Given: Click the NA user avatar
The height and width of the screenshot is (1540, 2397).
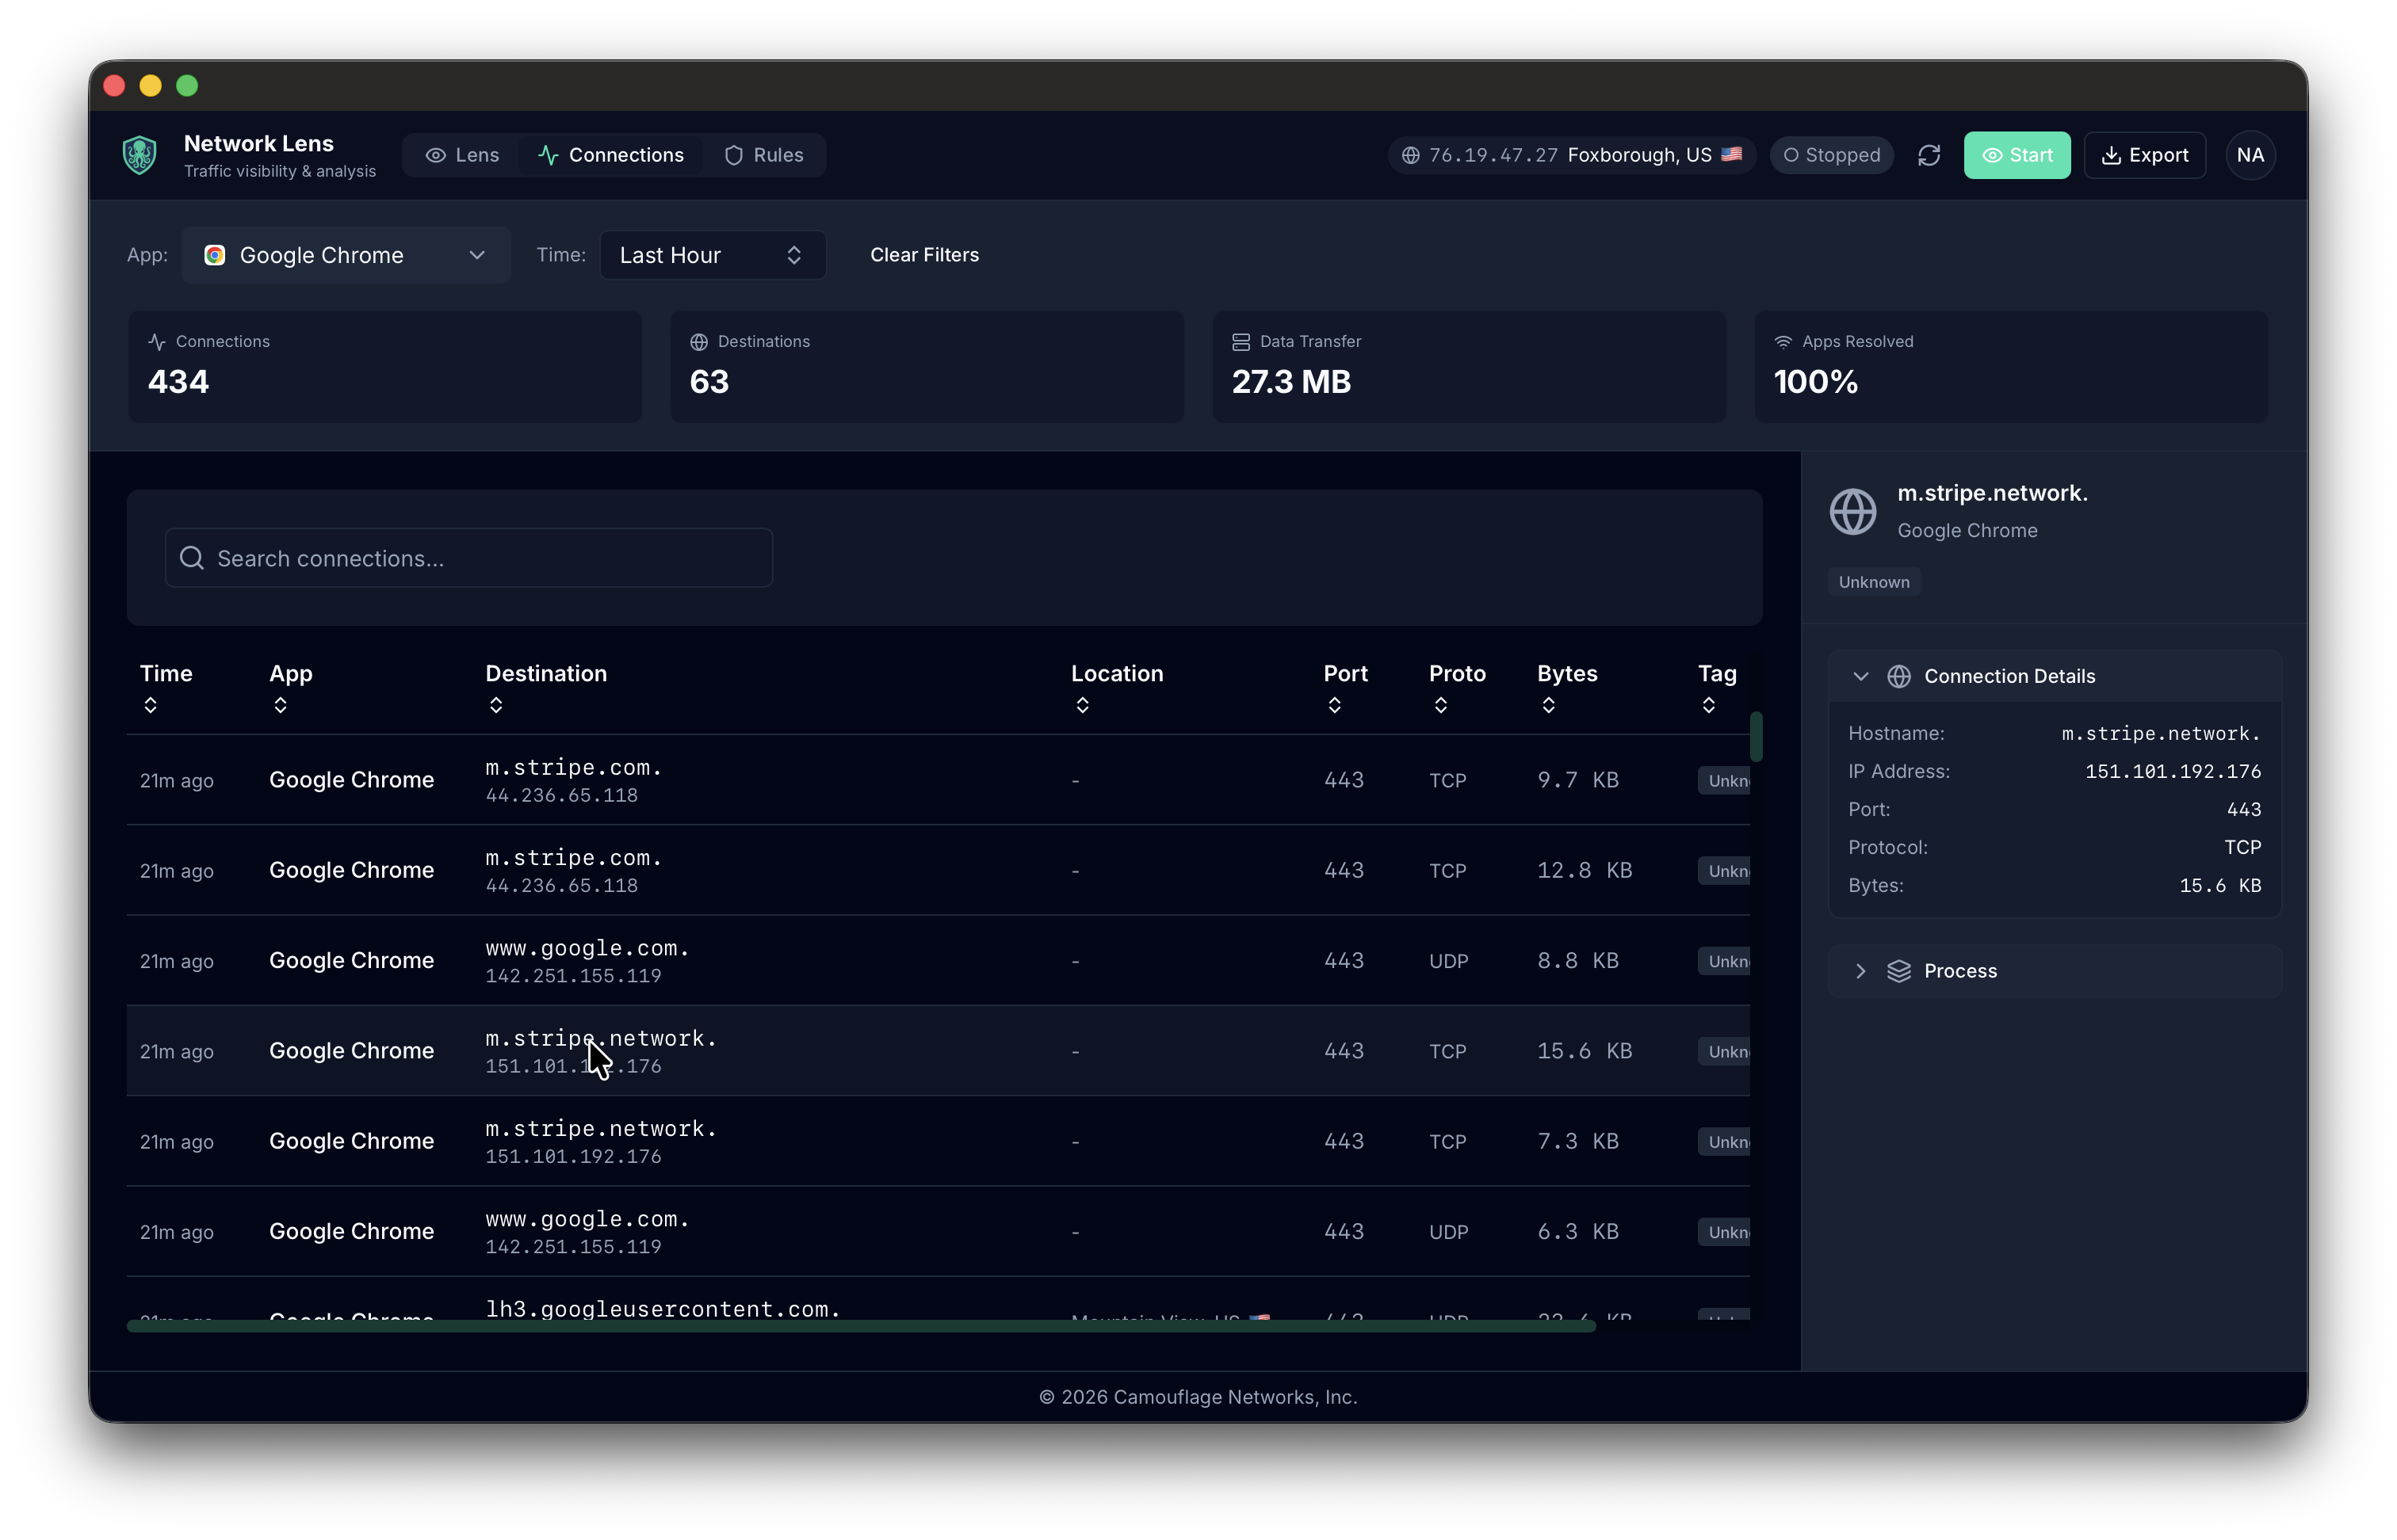Looking at the screenshot, I should click(x=2250, y=155).
